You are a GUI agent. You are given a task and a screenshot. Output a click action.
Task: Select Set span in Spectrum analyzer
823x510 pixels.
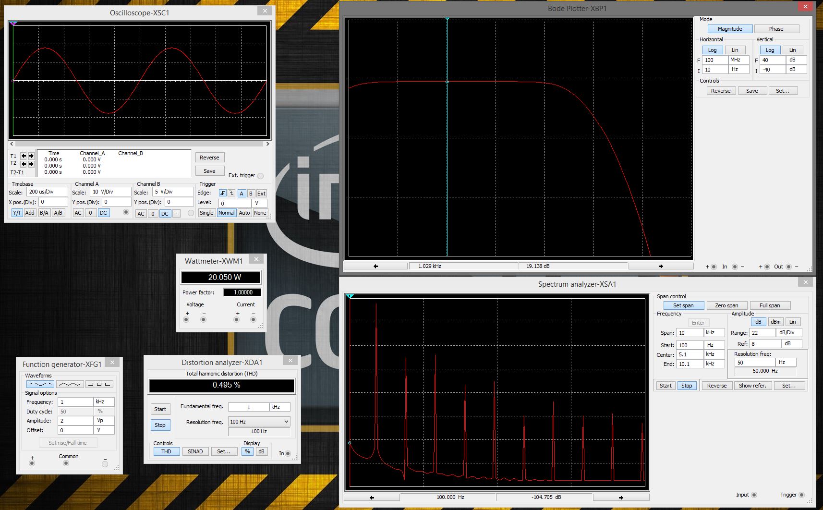pos(683,305)
